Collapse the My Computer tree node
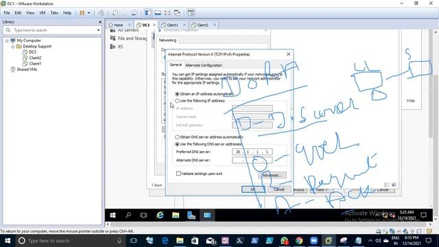The height and width of the screenshot is (247, 439). click(7, 40)
